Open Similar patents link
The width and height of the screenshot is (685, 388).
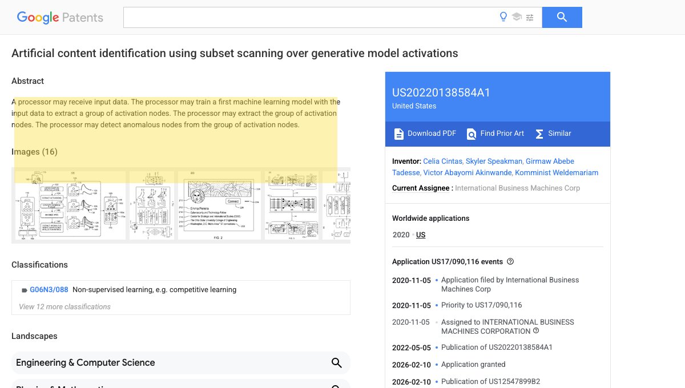(559, 134)
